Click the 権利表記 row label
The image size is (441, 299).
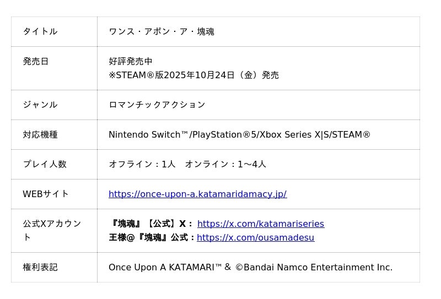coord(40,267)
